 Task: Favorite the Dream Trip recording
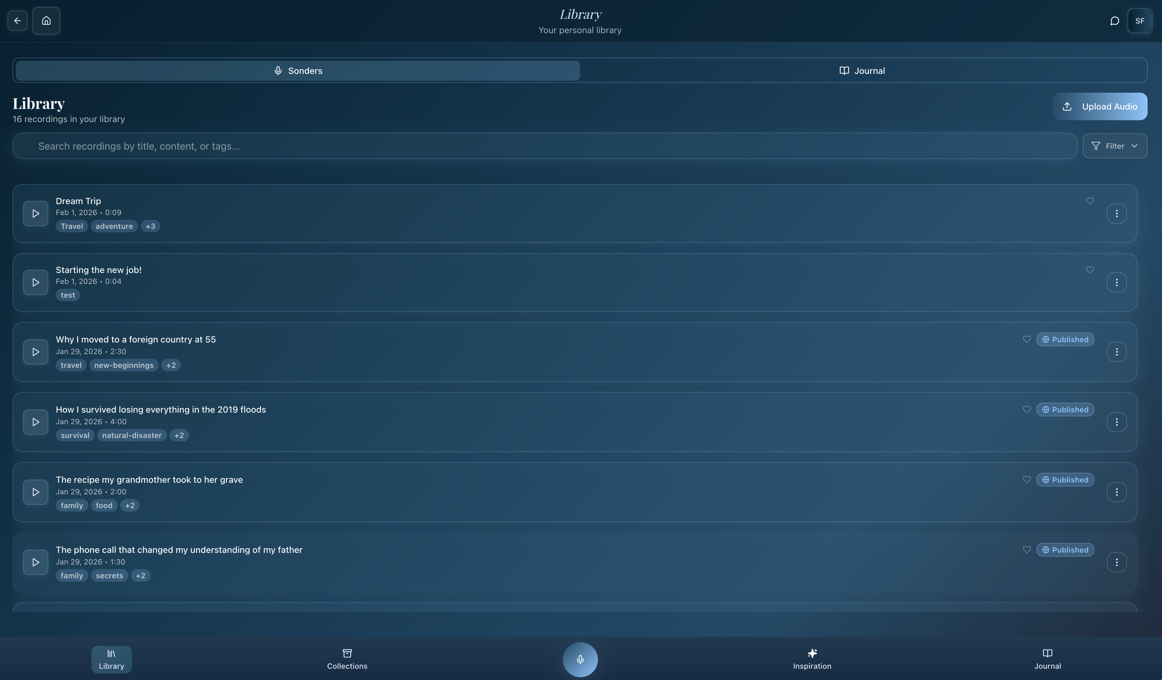coord(1090,201)
